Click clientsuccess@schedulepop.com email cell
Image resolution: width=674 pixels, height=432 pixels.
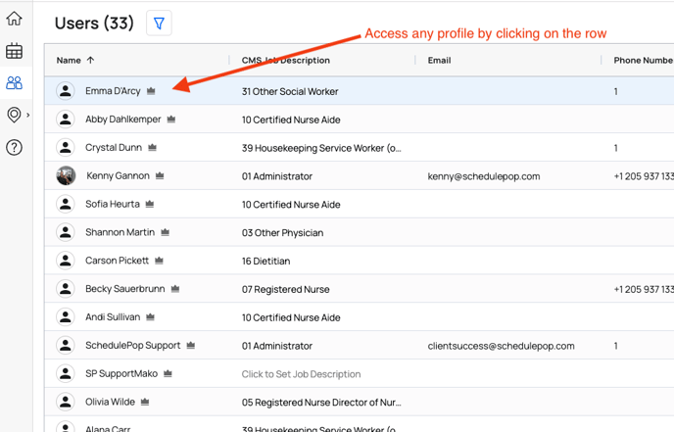coord(501,346)
